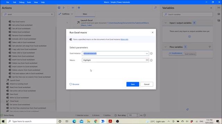Click the Search variables field
This screenshot has height=124, width=222.
pyautogui.click(x=188, y=14)
